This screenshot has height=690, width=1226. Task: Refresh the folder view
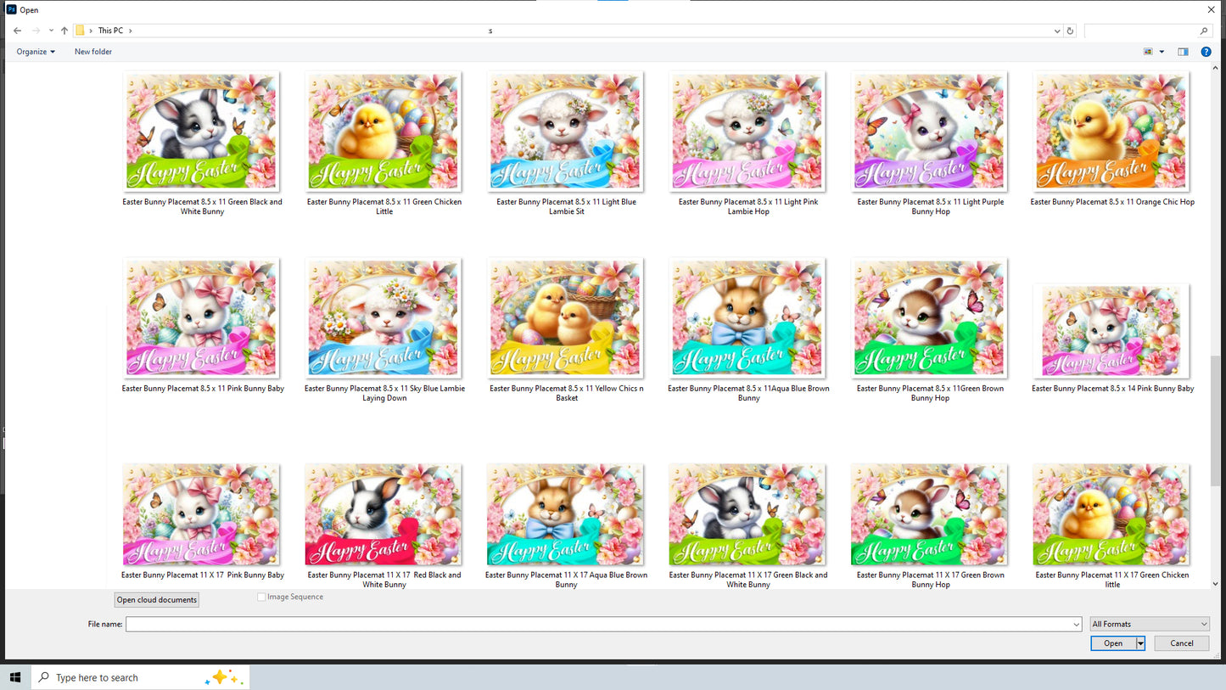pyautogui.click(x=1070, y=31)
